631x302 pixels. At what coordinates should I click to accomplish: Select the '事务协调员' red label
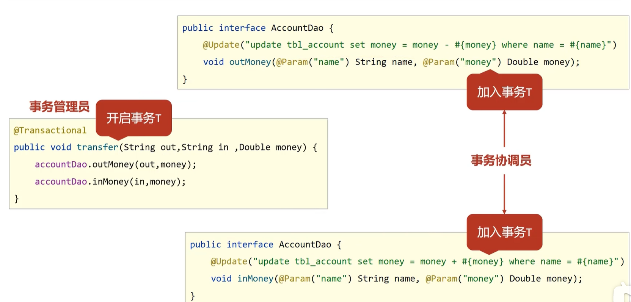(x=501, y=161)
